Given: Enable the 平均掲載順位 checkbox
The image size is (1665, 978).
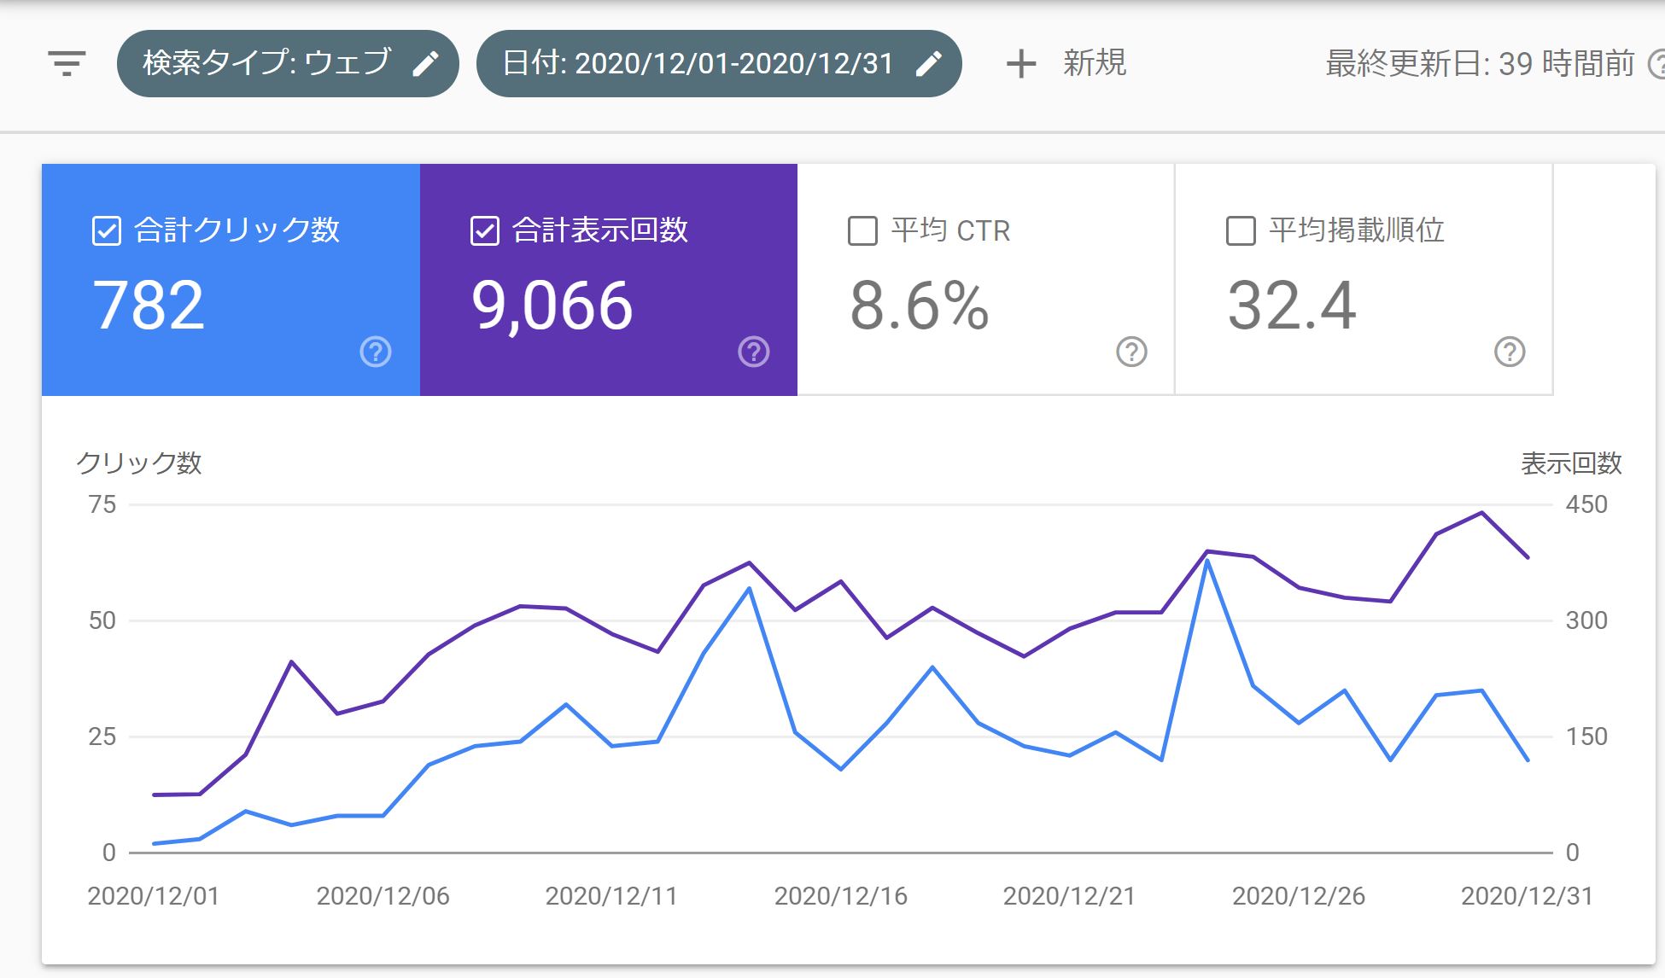Looking at the screenshot, I should 1241,230.
